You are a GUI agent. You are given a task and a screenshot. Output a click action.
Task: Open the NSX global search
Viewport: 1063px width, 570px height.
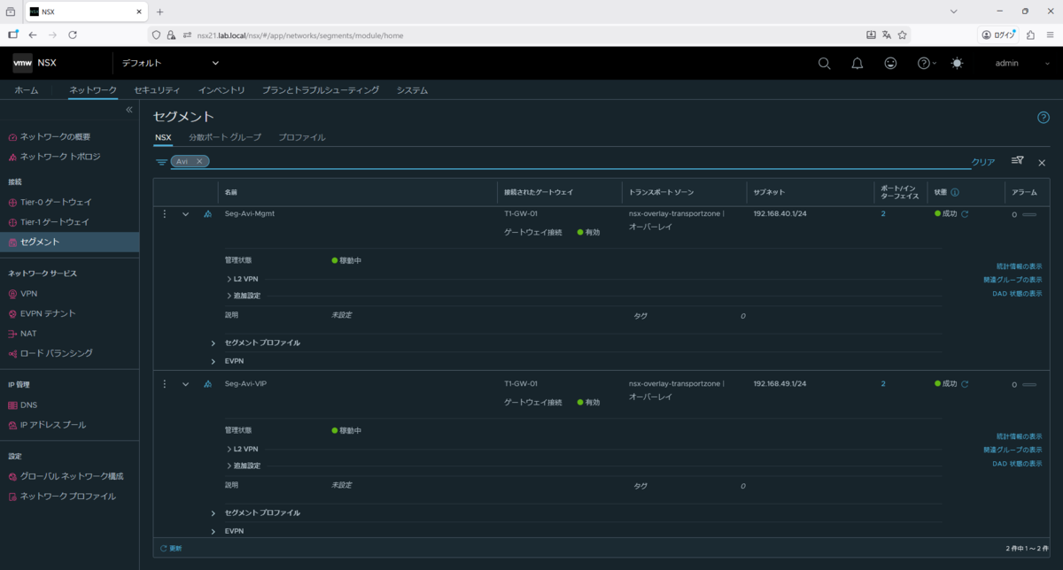[824, 63]
